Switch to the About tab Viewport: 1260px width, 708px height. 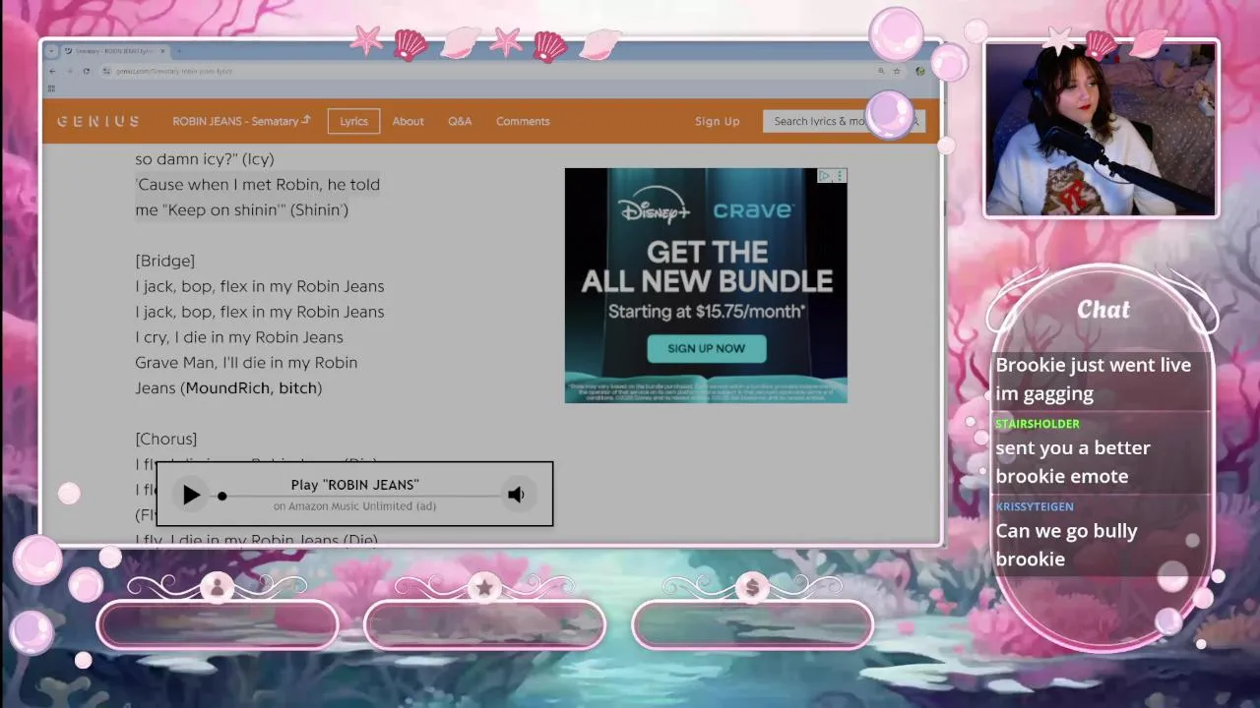[x=408, y=121]
